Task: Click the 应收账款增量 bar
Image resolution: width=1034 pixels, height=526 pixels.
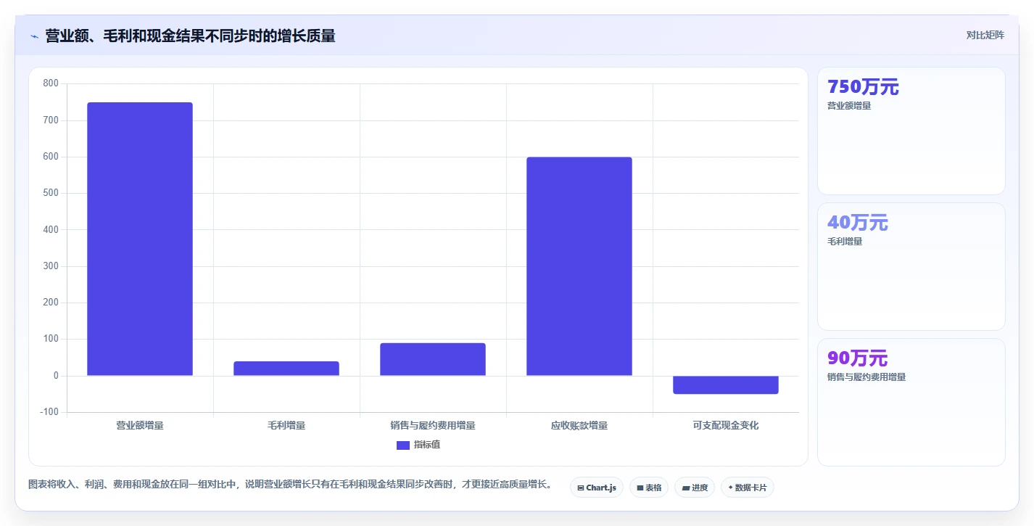Action: 579,266
